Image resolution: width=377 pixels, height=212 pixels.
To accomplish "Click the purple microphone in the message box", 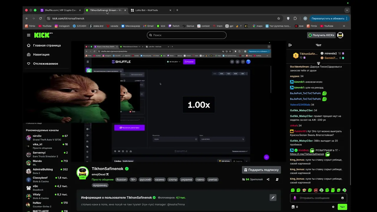I will [x=295, y=198].
